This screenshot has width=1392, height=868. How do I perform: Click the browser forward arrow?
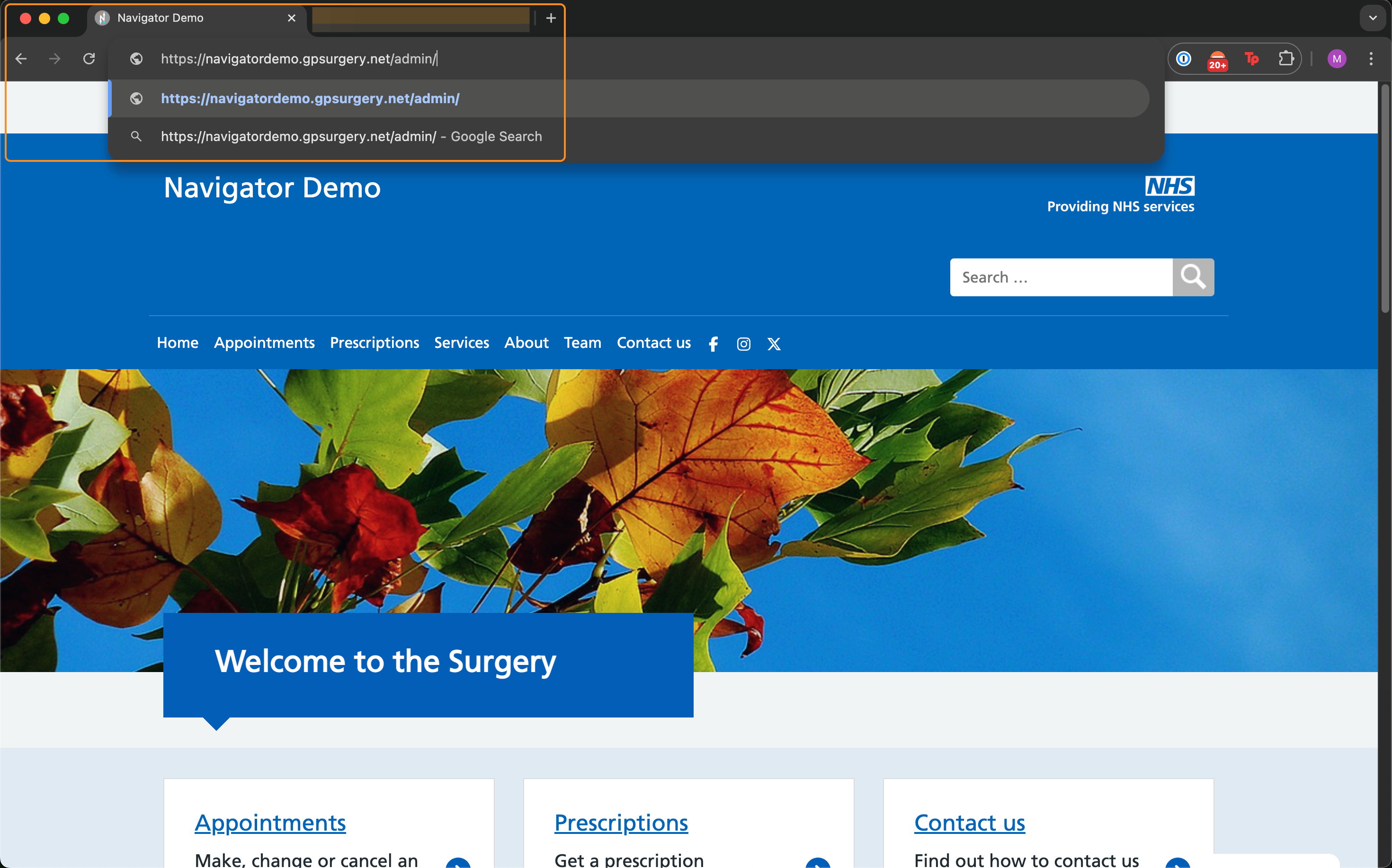tap(54, 59)
